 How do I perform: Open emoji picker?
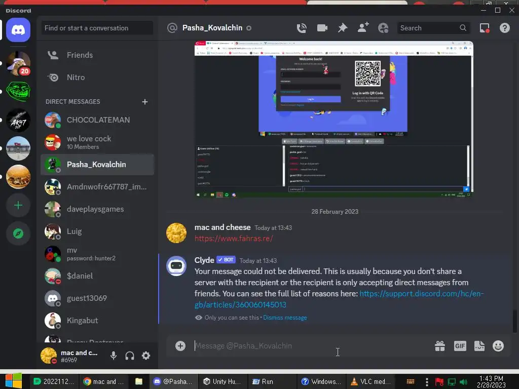click(498, 346)
